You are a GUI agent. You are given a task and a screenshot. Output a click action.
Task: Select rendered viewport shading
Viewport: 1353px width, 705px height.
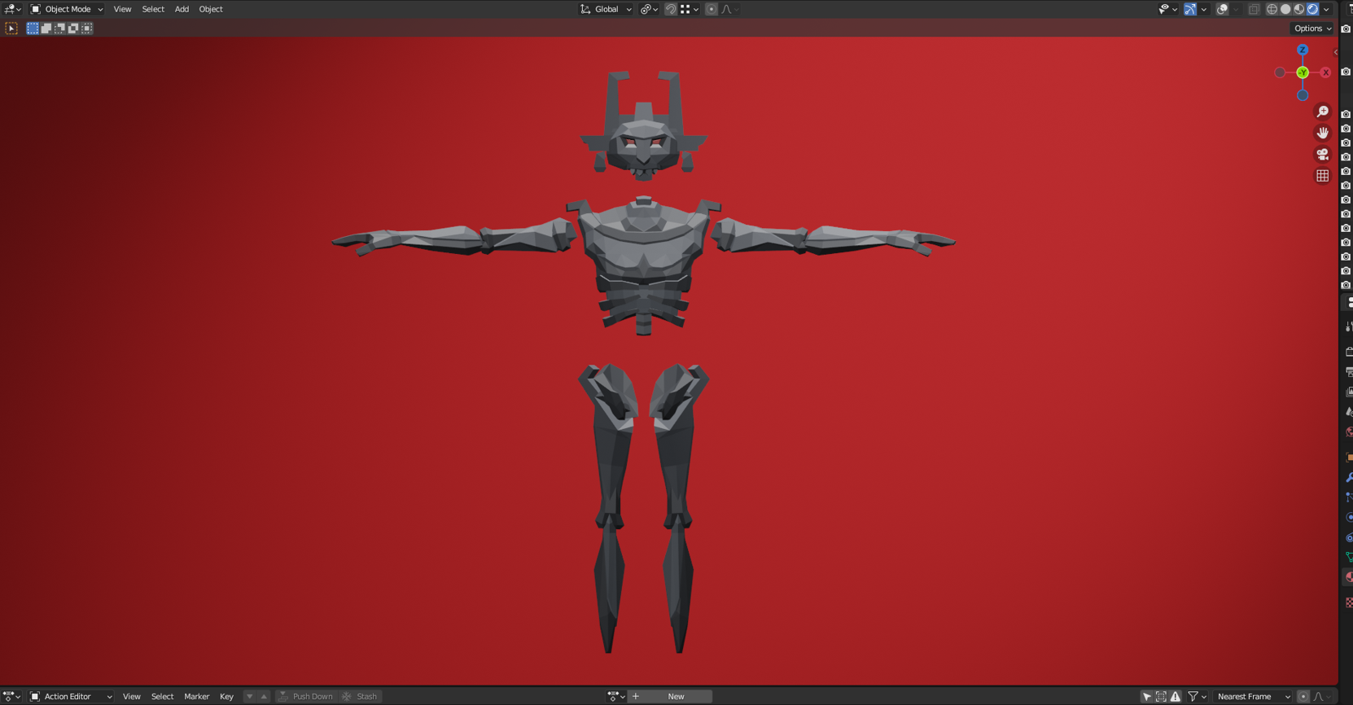1313,9
